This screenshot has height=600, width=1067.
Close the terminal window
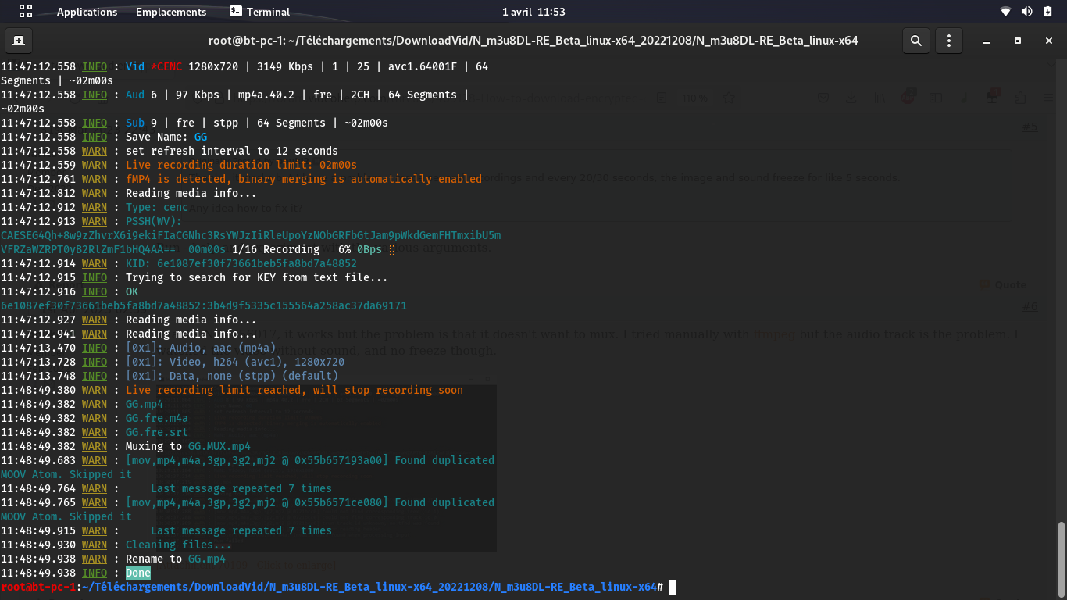[x=1047, y=41]
